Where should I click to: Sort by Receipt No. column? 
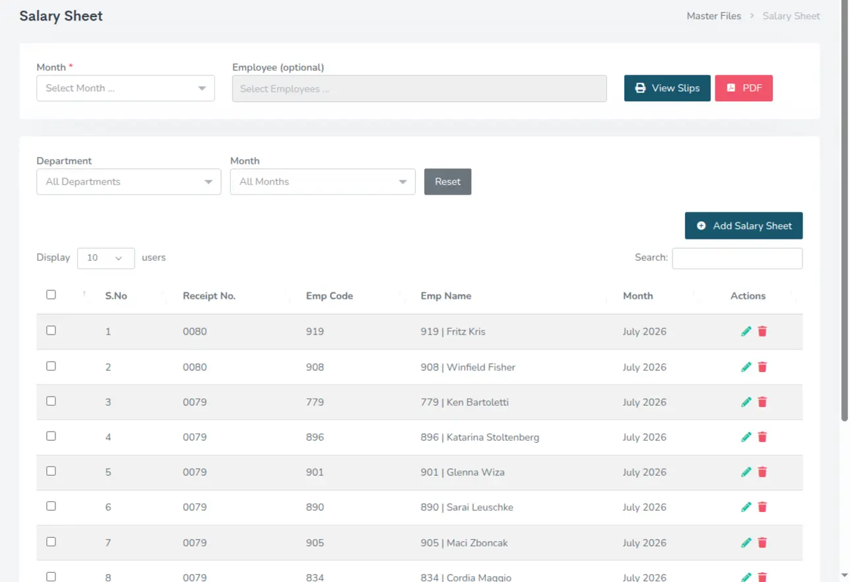click(x=209, y=296)
